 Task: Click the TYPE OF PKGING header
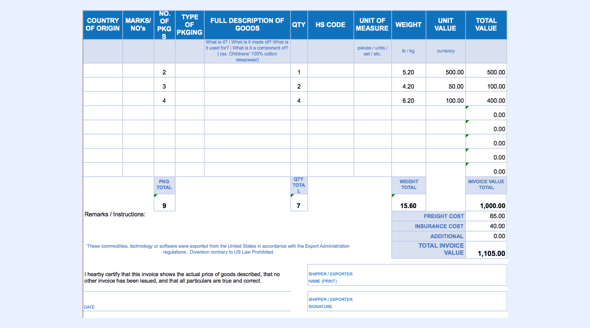[190, 25]
